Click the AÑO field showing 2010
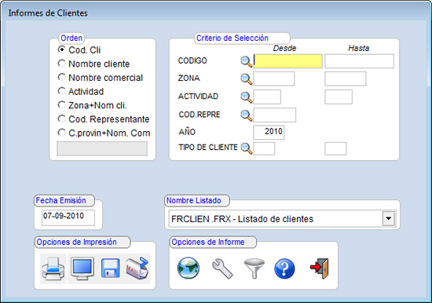Screen dimensions: 432x303 click(269, 132)
